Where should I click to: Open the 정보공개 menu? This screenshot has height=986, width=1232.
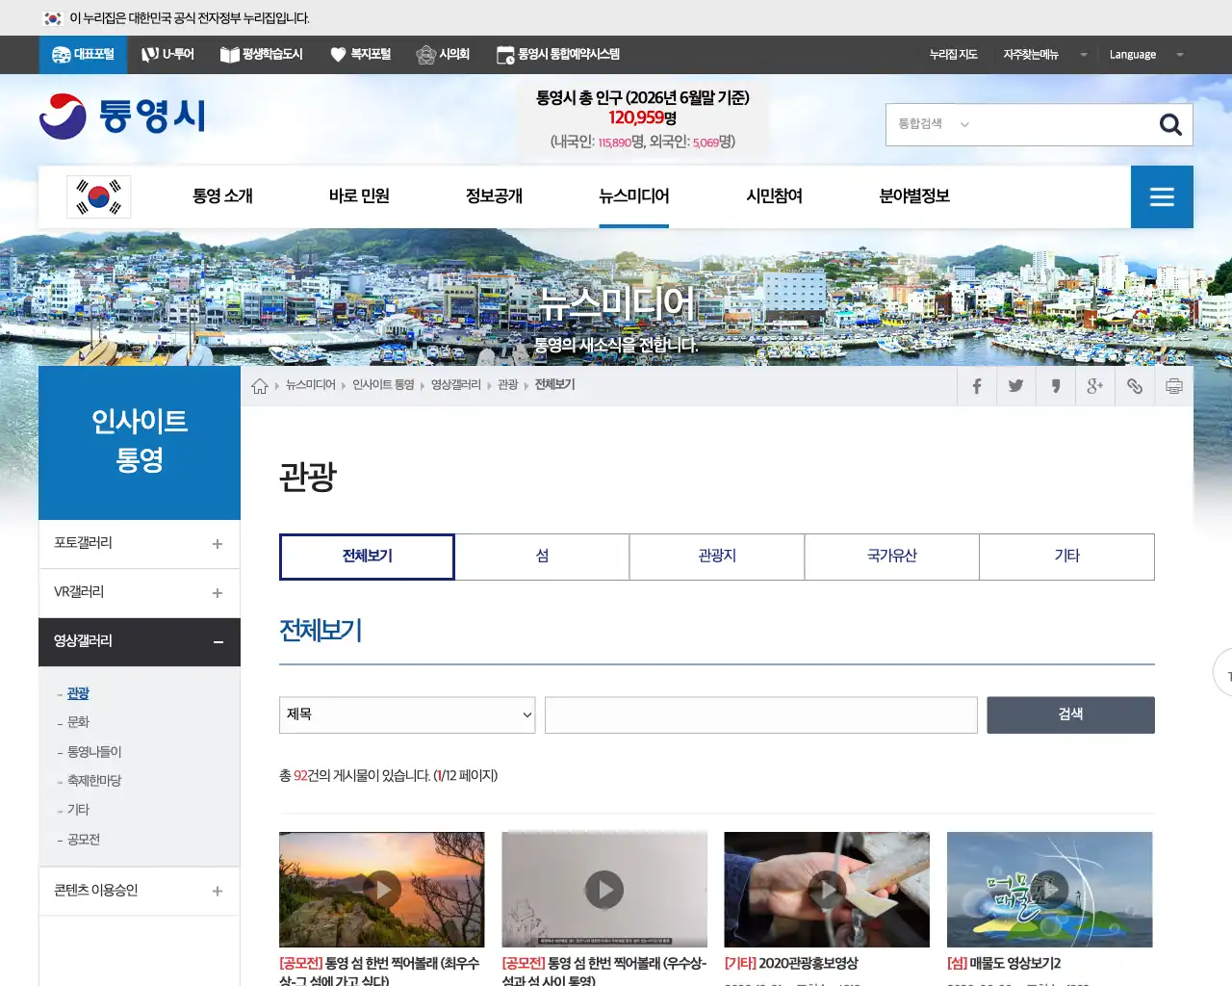click(x=494, y=196)
